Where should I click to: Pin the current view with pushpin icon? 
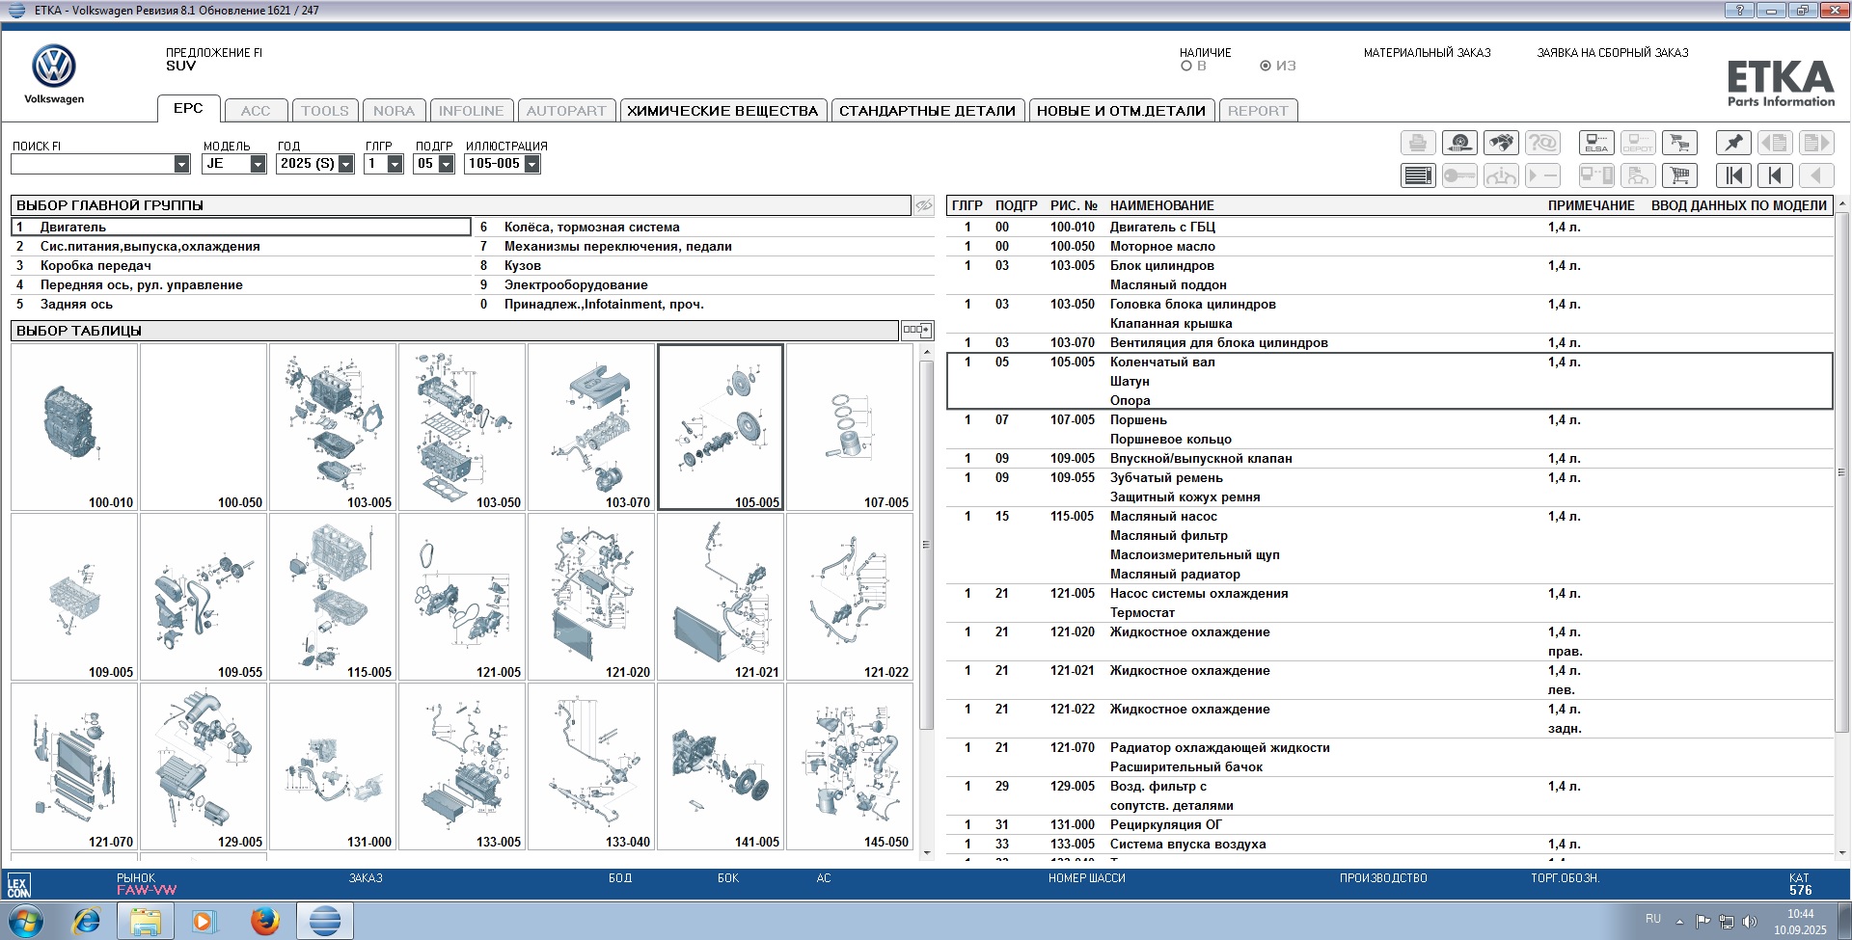click(1733, 144)
